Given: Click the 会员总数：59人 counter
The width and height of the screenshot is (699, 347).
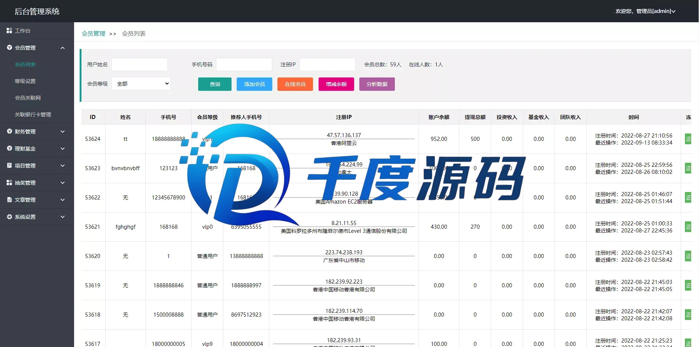Looking at the screenshot, I should [x=383, y=65].
